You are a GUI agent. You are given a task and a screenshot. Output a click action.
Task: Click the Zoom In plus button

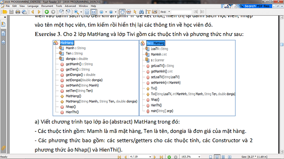click(111, 12)
